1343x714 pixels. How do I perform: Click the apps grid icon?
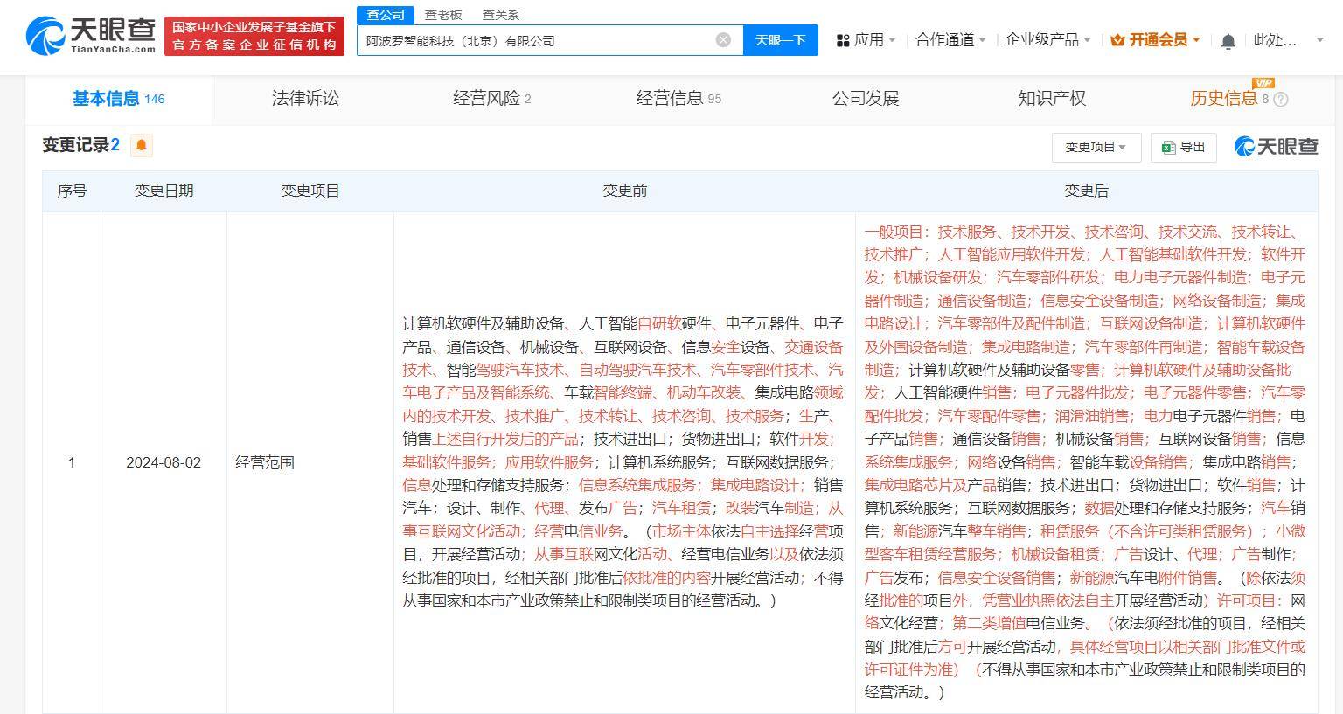point(843,40)
